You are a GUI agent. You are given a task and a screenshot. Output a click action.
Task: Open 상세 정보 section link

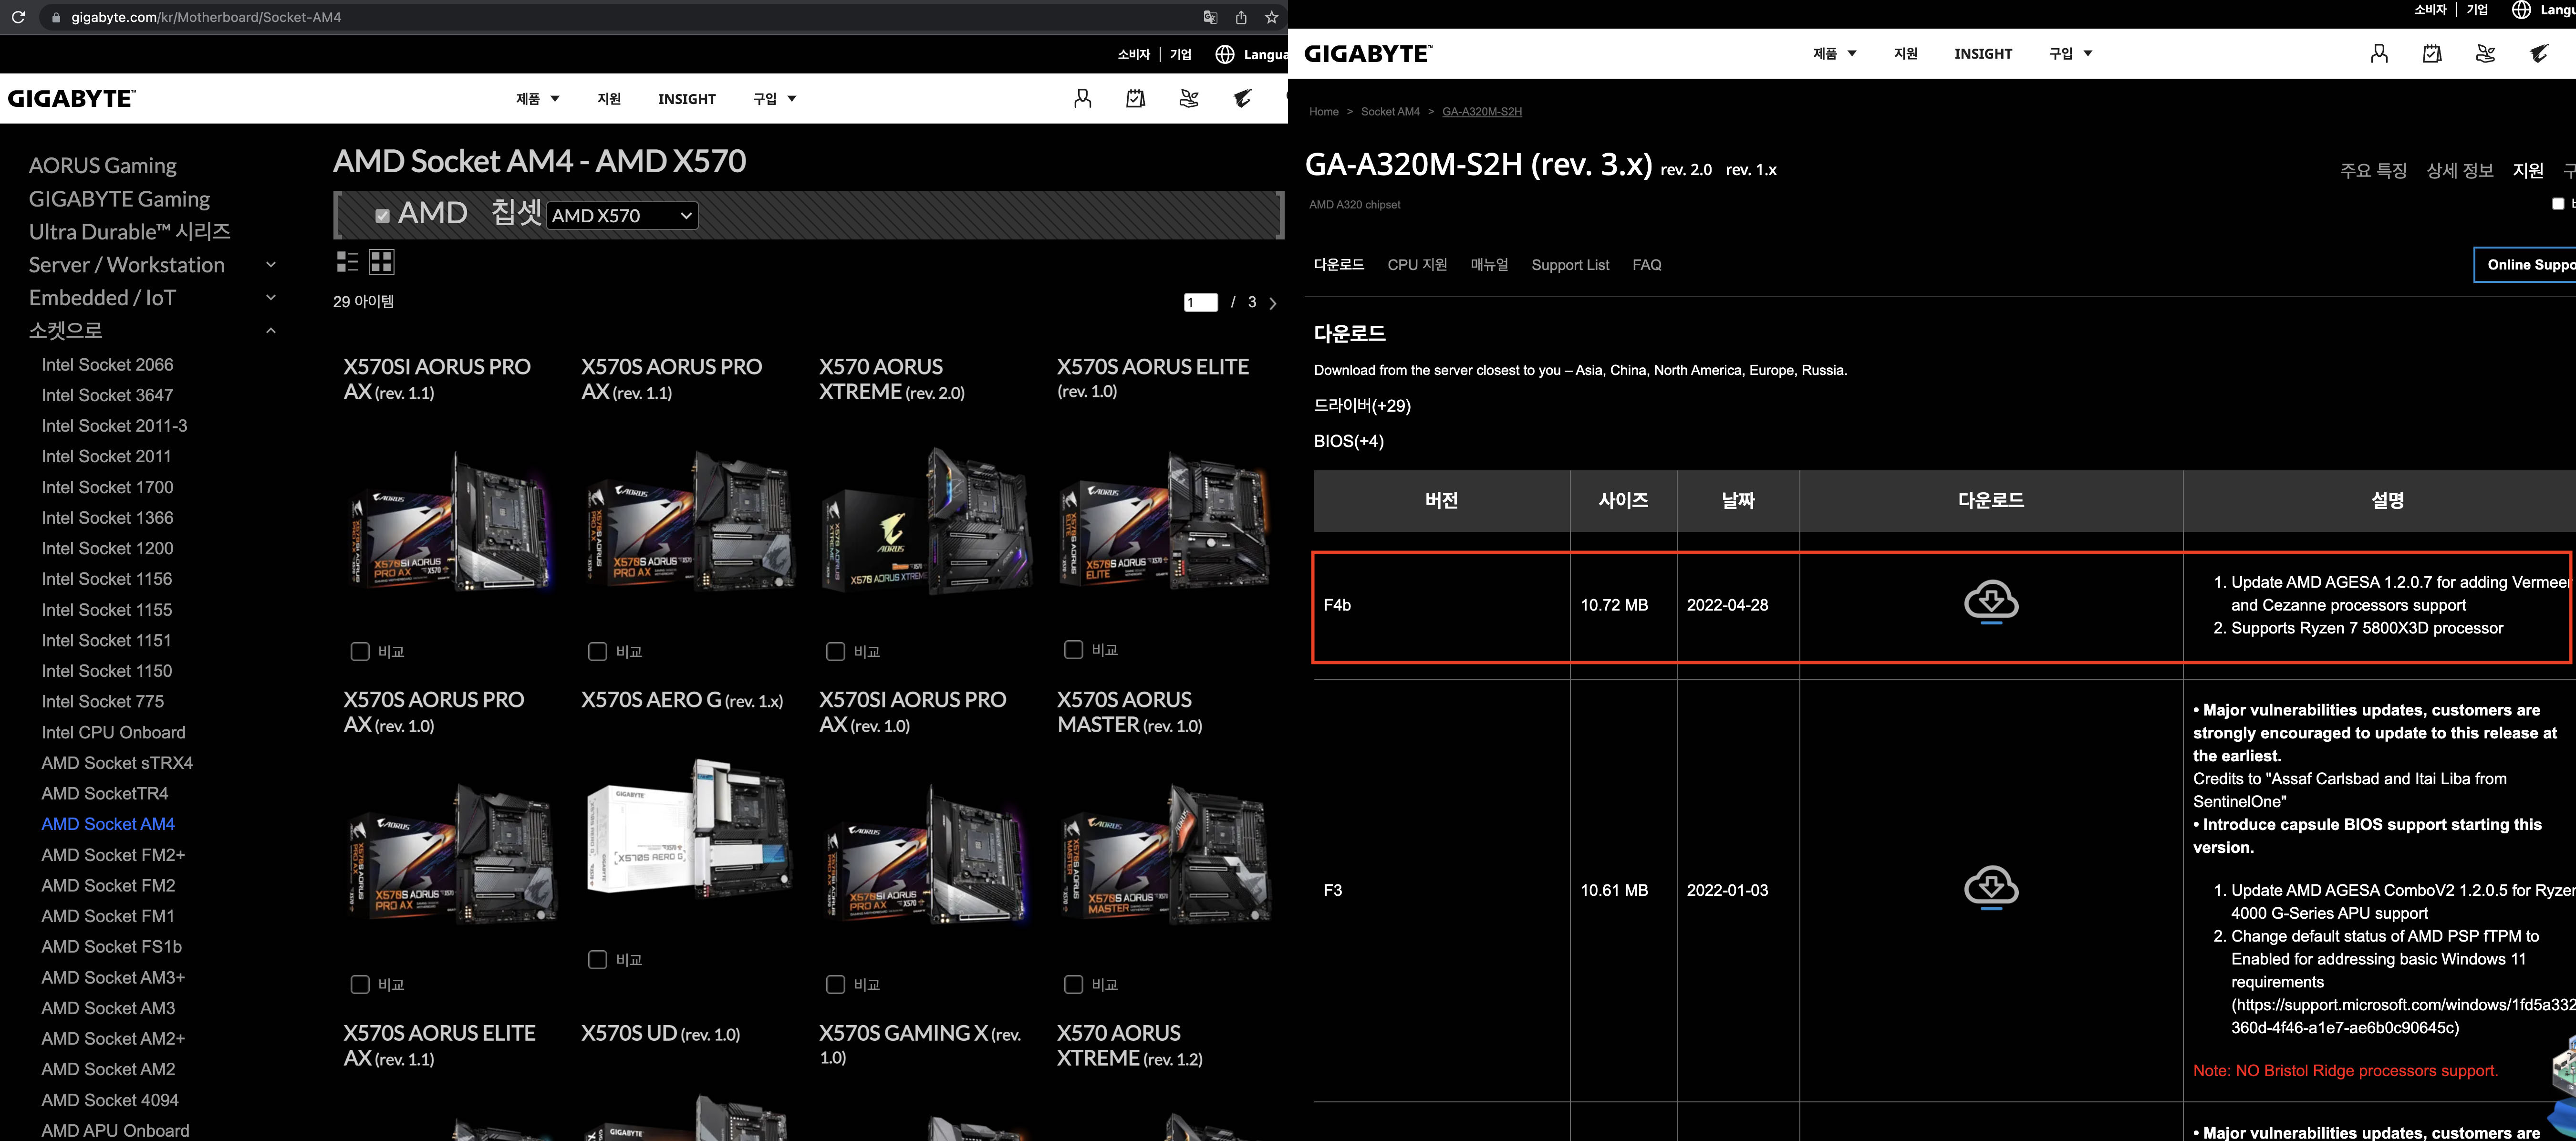coord(2460,170)
